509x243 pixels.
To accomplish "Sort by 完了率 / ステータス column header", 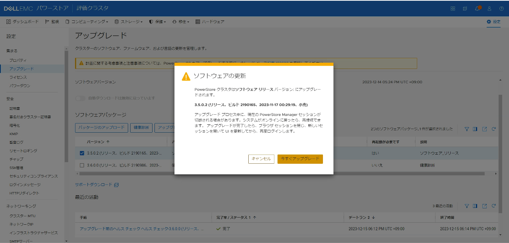I will 236,218.
